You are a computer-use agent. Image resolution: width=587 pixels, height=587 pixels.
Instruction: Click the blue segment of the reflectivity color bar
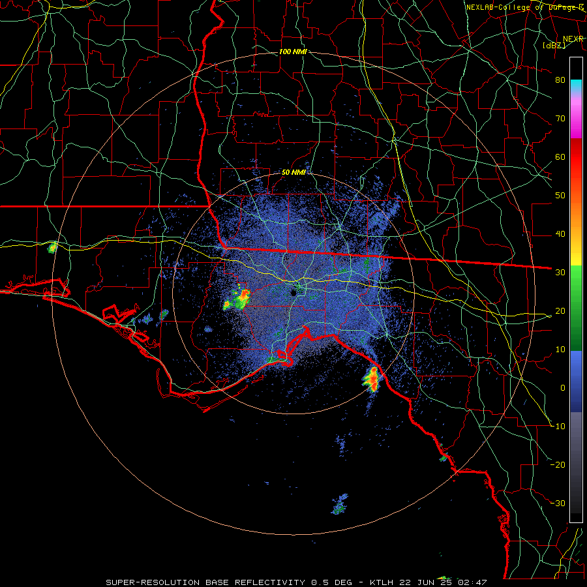(576, 381)
